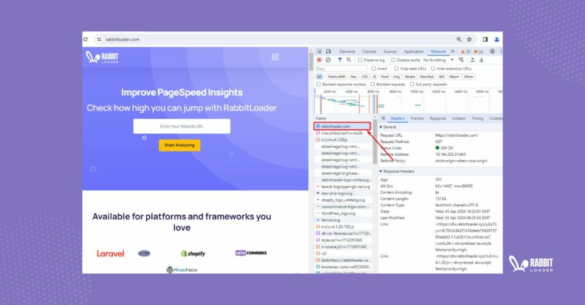585x305 pixels.
Task: Open network conditions wifi icon
Action: (461, 60)
